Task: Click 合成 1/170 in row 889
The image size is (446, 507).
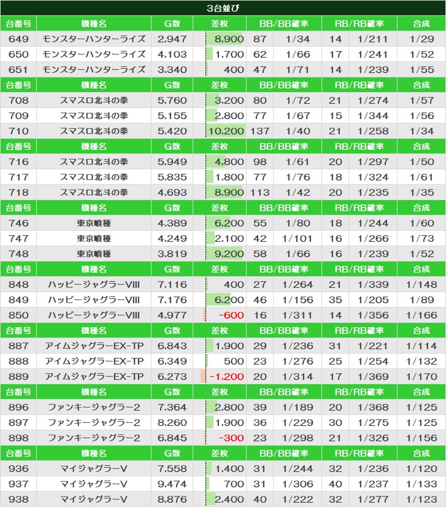Action: coord(421,377)
